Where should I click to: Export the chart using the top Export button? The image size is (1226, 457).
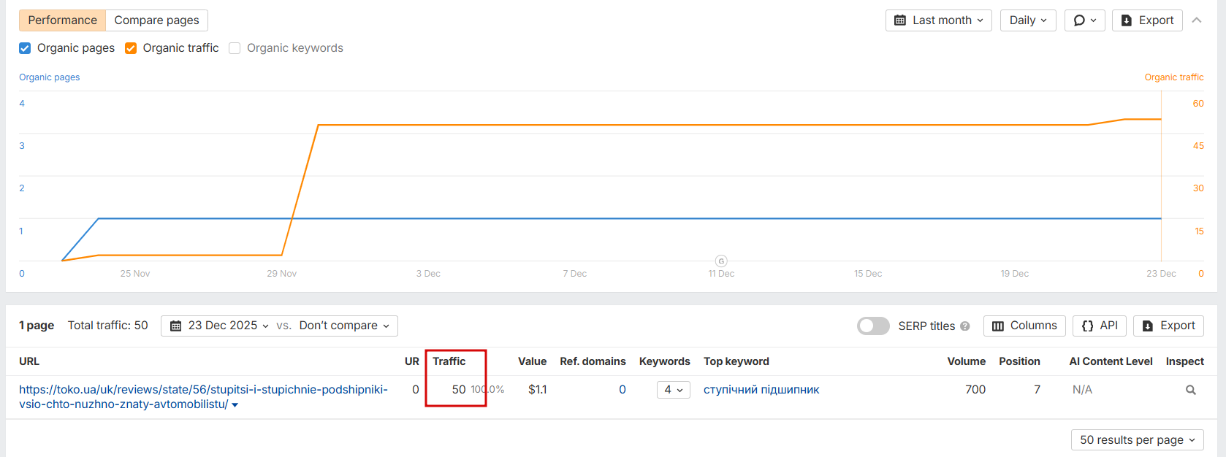[1147, 20]
